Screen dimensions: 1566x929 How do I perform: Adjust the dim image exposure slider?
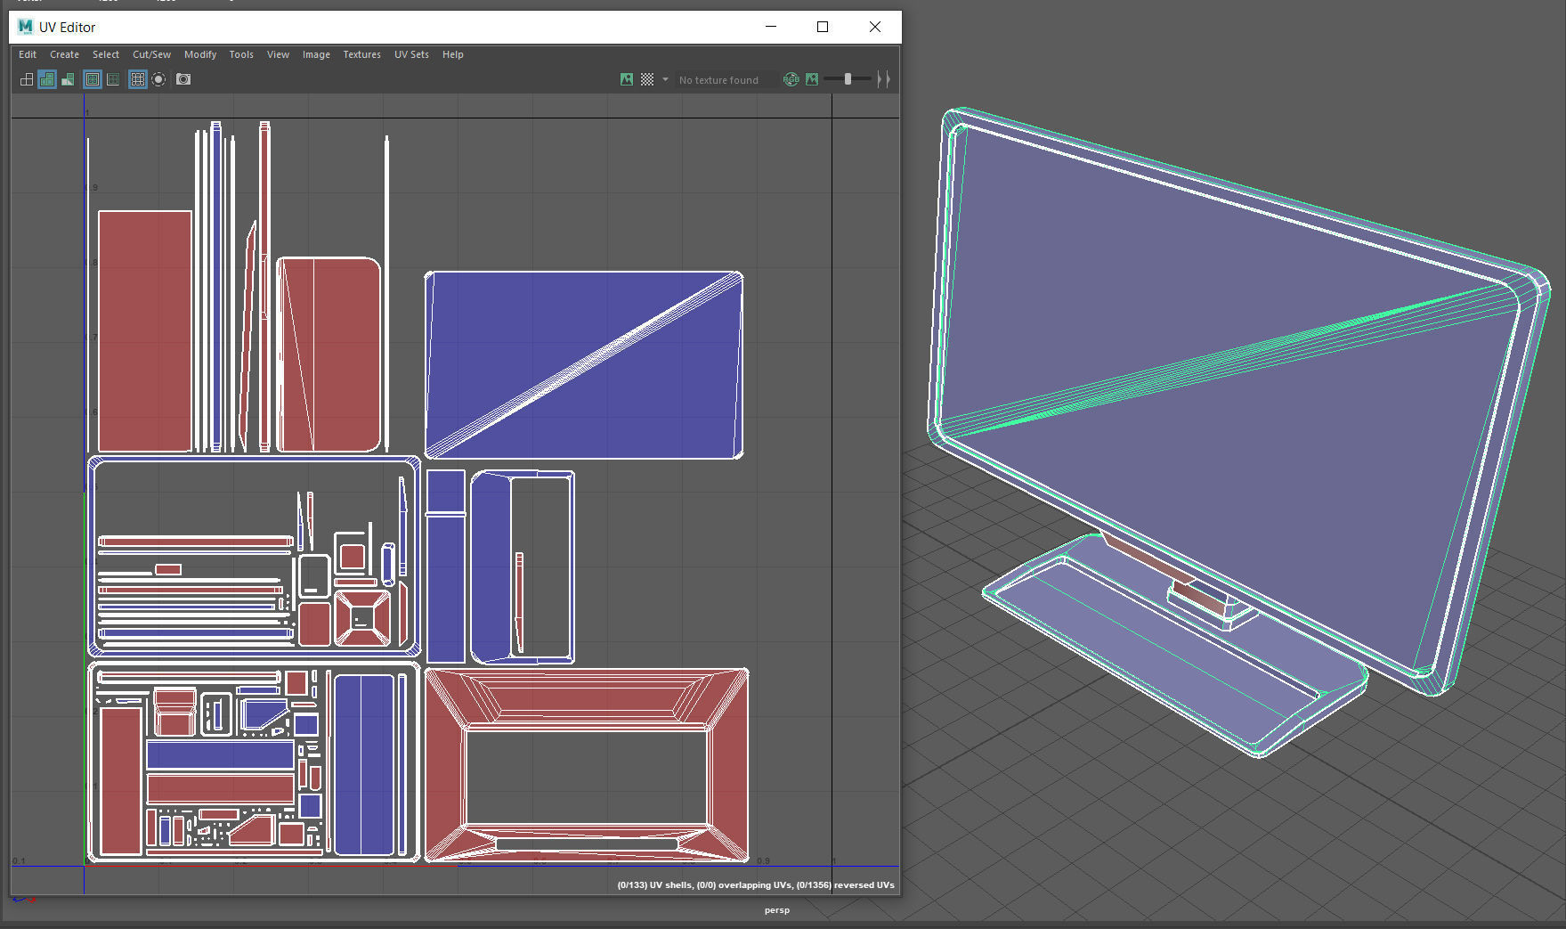(x=848, y=79)
